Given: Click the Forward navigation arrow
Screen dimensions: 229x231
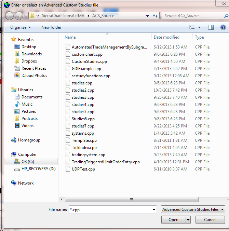Looking at the screenshot, I should (x=19, y=16).
